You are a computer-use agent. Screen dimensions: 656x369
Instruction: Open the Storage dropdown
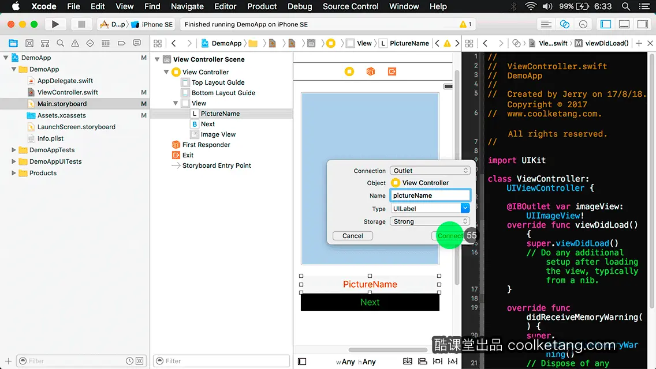pos(430,221)
